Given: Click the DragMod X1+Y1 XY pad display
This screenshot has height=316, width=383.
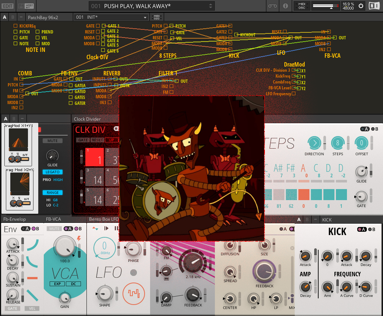Looking at the screenshot, I should pyautogui.click(x=18, y=139).
